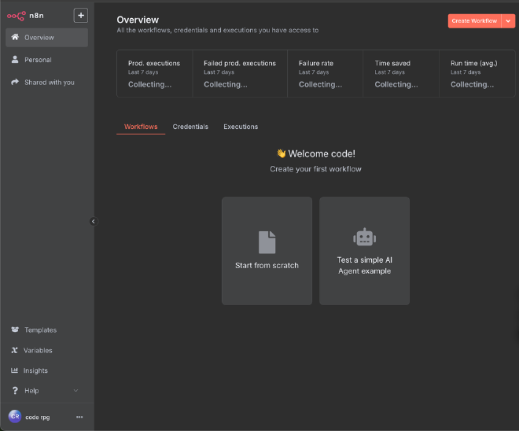Click the Shared with you arrow icon
This screenshot has width=519, height=431.
(x=15, y=82)
